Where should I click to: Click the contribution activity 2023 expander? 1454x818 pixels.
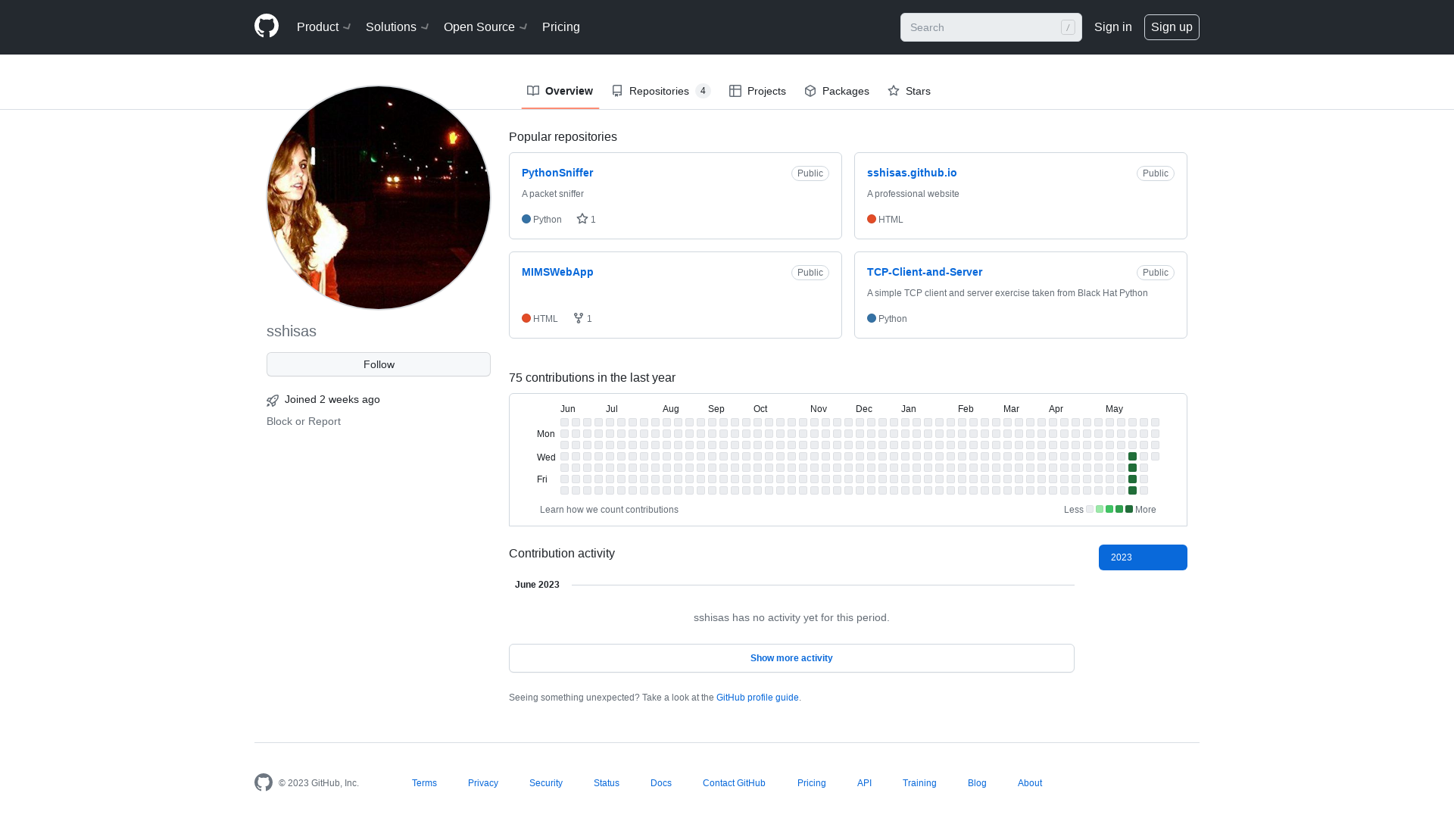pos(1143,557)
